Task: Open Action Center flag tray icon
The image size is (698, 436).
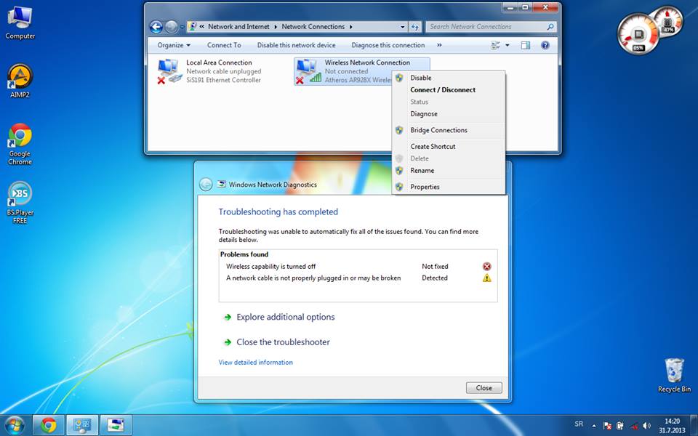Action: (607, 426)
